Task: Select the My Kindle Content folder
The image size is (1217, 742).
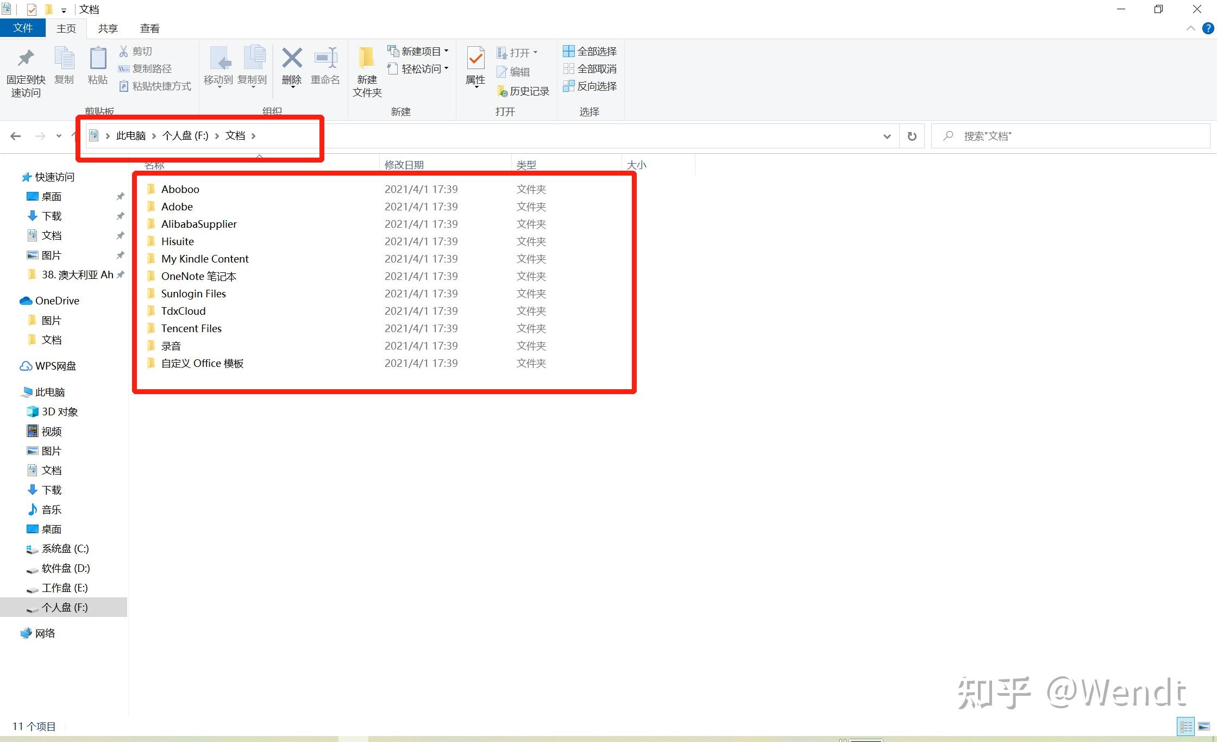Action: (205, 259)
